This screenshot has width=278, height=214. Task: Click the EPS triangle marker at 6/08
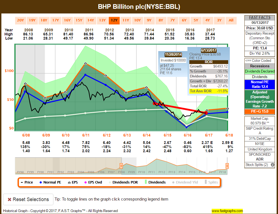pyautogui.click(x=25, y=84)
